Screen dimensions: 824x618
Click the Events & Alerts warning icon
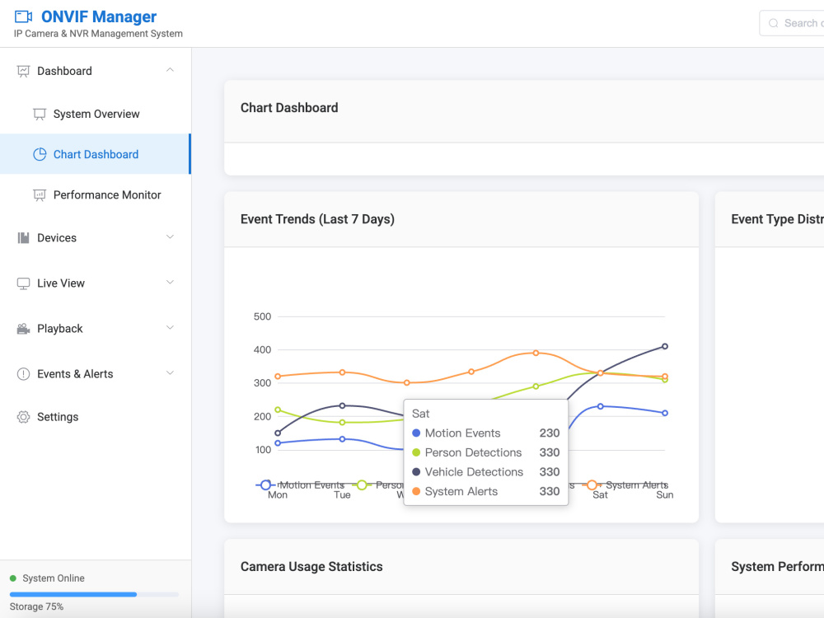pos(23,373)
